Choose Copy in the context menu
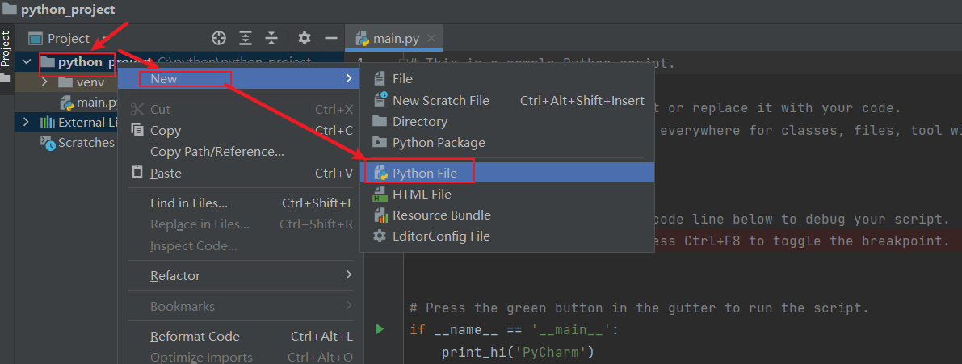This screenshot has height=364, width=962. (x=242, y=131)
